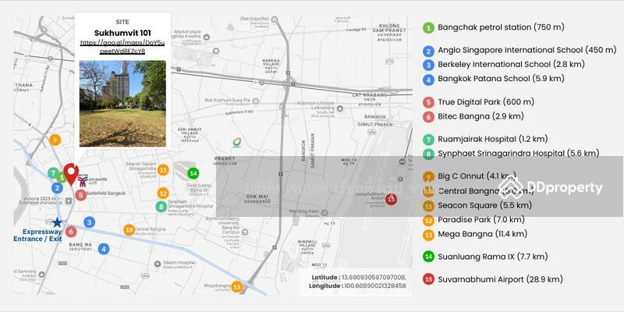Select the Latitude coordinate value text
624x312 pixels.
pos(374,277)
